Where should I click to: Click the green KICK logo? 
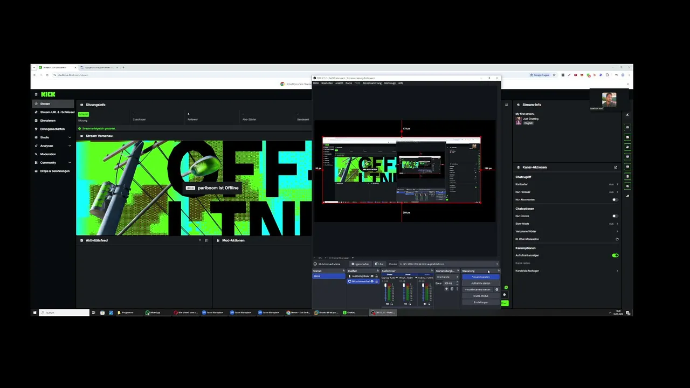pyautogui.click(x=48, y=94)
